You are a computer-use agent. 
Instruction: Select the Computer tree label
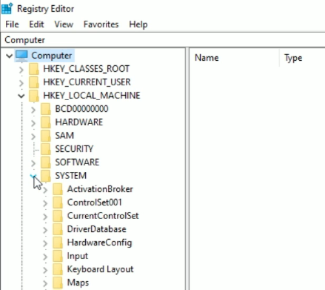click(52, 56)
